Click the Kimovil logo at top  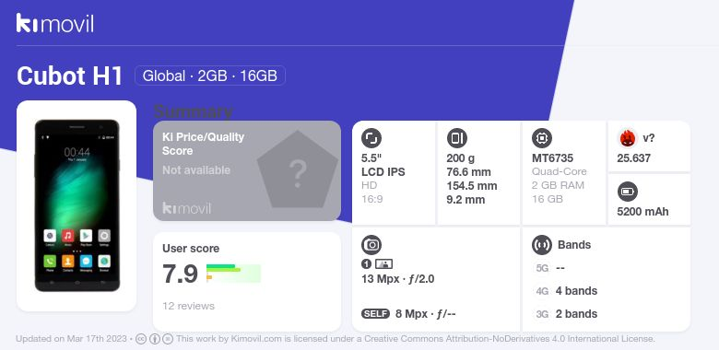pyautogui.click(x=55, y=23)
